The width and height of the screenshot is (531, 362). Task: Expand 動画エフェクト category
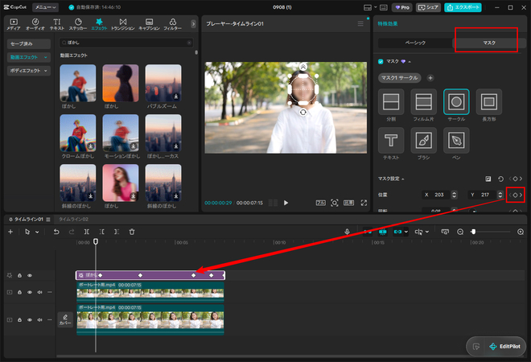click(x=29, y=57)
